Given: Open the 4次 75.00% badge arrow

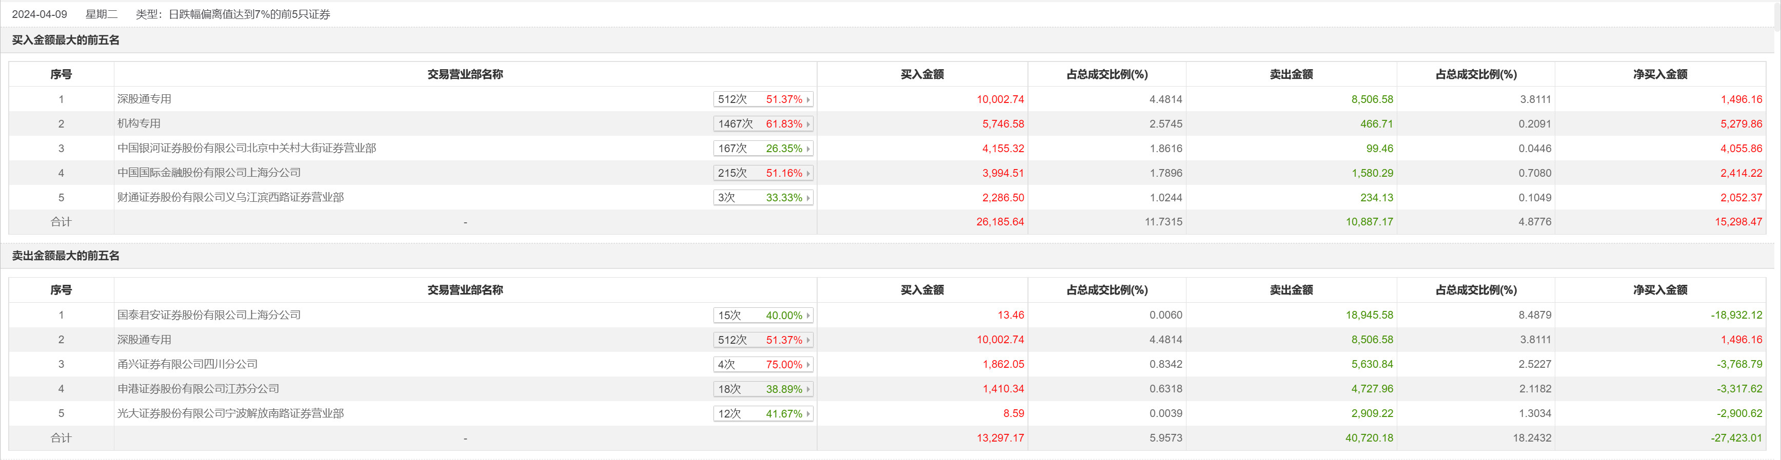Looking at the screenshot, I should click(807, 365).
